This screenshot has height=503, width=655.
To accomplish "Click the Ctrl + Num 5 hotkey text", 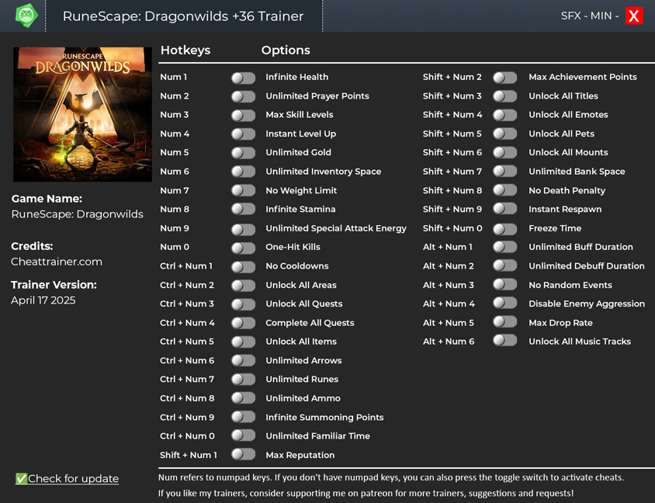I will click(187, 342).
